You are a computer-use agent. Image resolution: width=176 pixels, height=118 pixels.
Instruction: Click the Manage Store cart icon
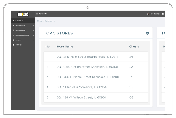[13, 26]
